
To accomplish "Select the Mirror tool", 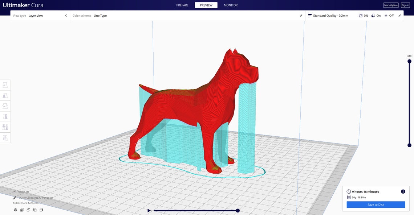I will (x=5, y=116).
